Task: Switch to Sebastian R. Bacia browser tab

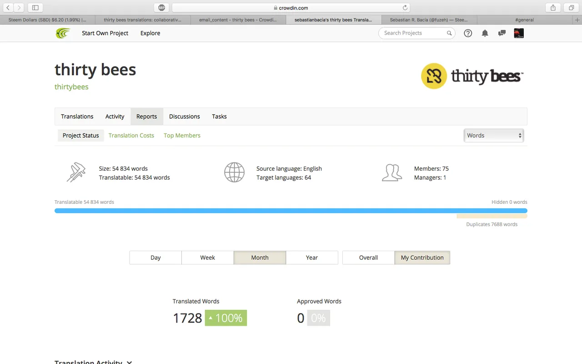Action: 429,20
